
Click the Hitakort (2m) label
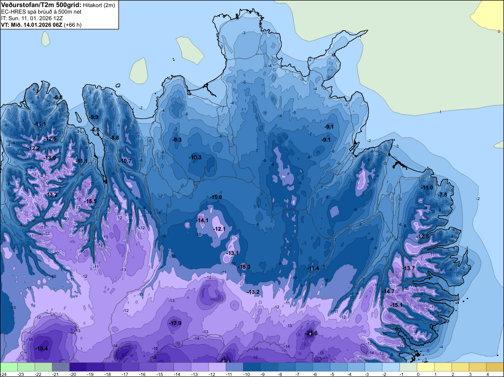pyautogui.click(x=99, y=5)
